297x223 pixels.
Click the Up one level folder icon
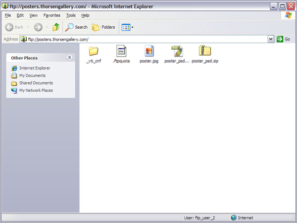point(56,27)
